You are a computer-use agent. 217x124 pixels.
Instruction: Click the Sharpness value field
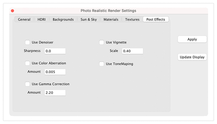[x=55, y=51]
